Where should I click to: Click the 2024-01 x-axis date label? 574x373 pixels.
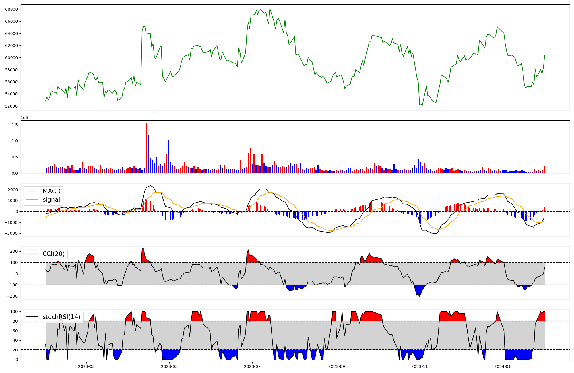click(503, 366)
